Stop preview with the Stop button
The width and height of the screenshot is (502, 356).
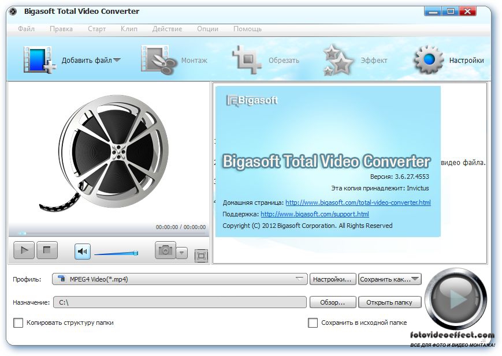[x=47, y=250]
